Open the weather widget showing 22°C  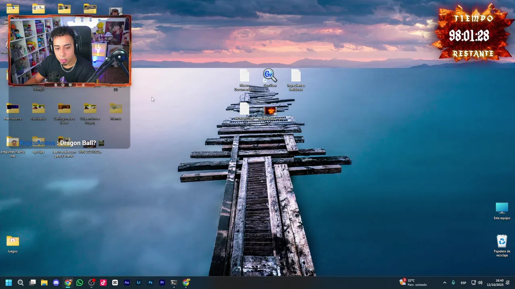(413, 283)
